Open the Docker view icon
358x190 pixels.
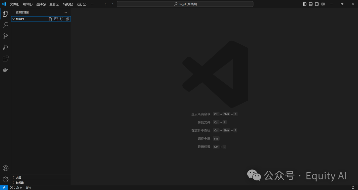tap(6, 70)
